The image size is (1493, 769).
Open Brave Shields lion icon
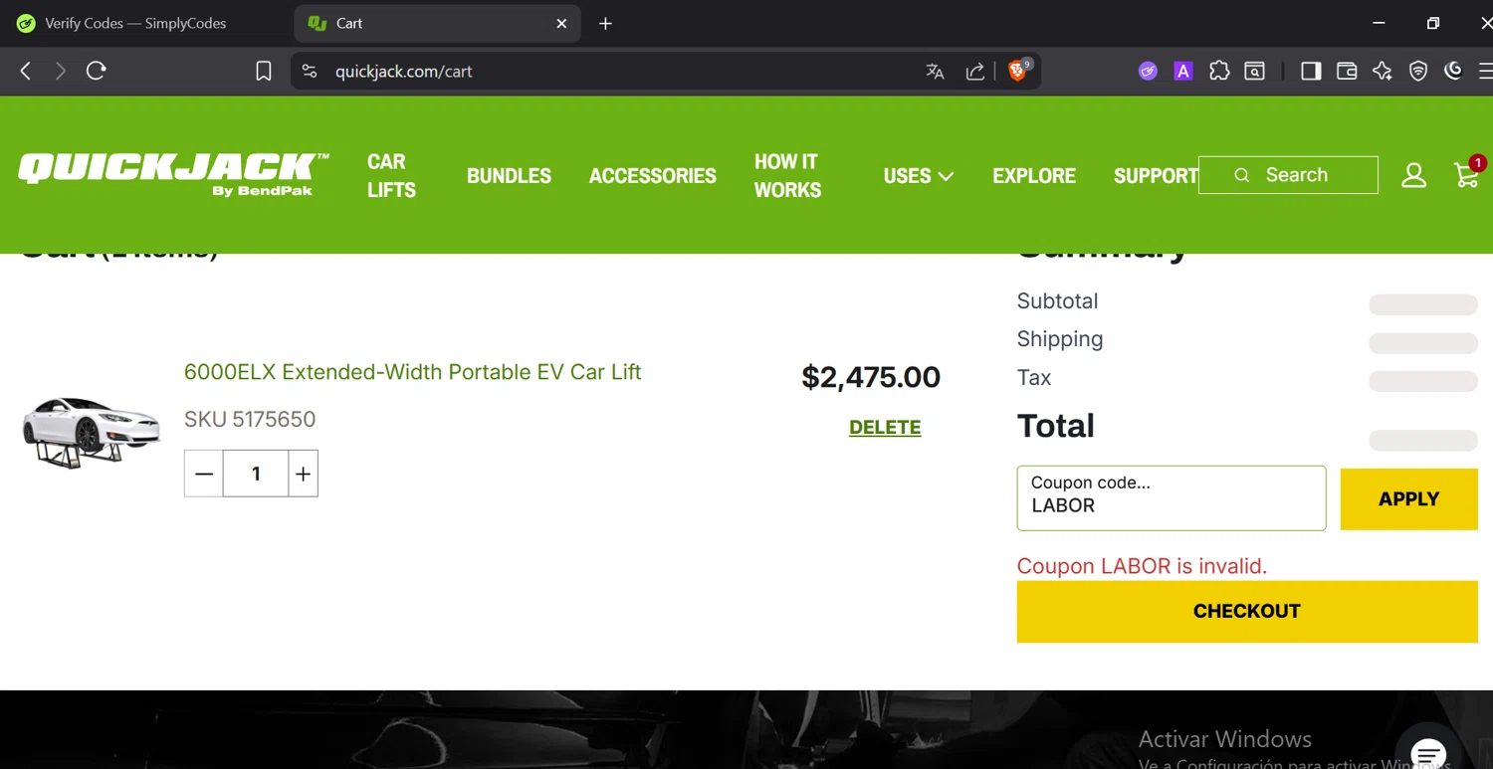(x=1018, y=71)
